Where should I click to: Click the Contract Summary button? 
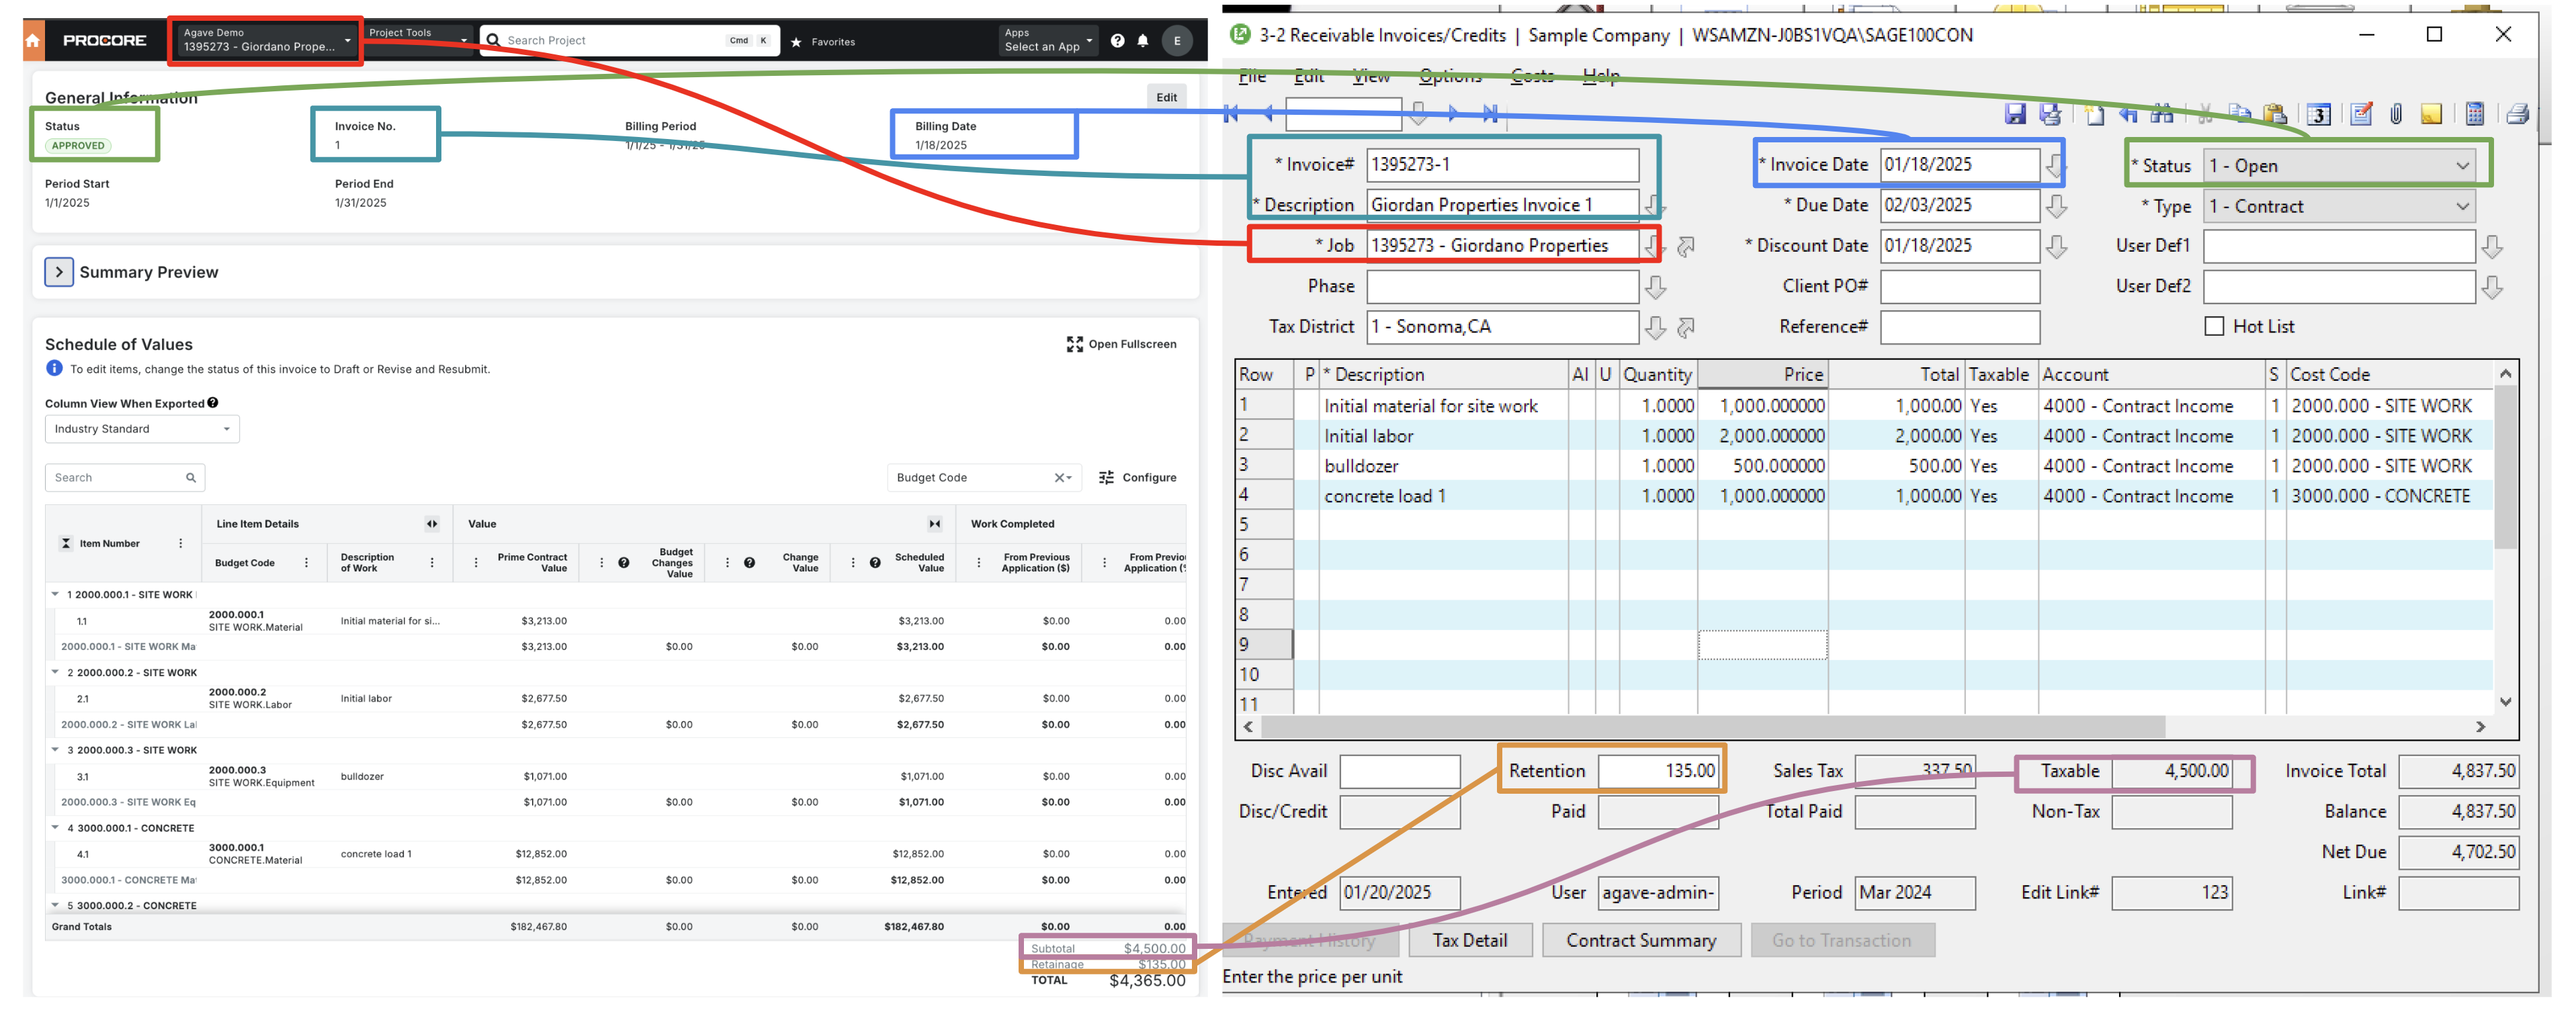tap(1640, 941)
